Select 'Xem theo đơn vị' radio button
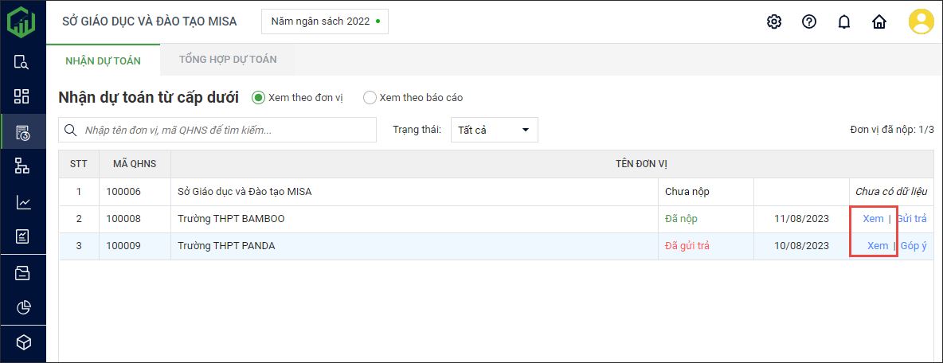Viewport: 943px width, 363px height. coord(258,98)
